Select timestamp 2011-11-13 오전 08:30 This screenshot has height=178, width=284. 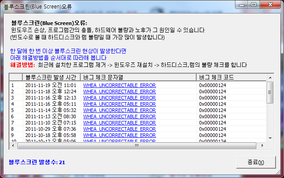[x=51, y=116]
